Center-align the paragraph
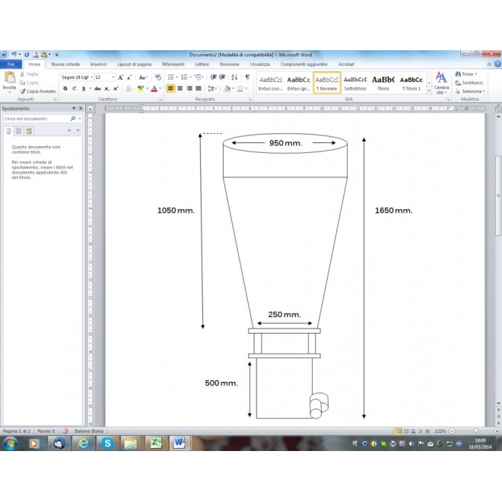The image size is (502, 502). (x=180, y=88)
